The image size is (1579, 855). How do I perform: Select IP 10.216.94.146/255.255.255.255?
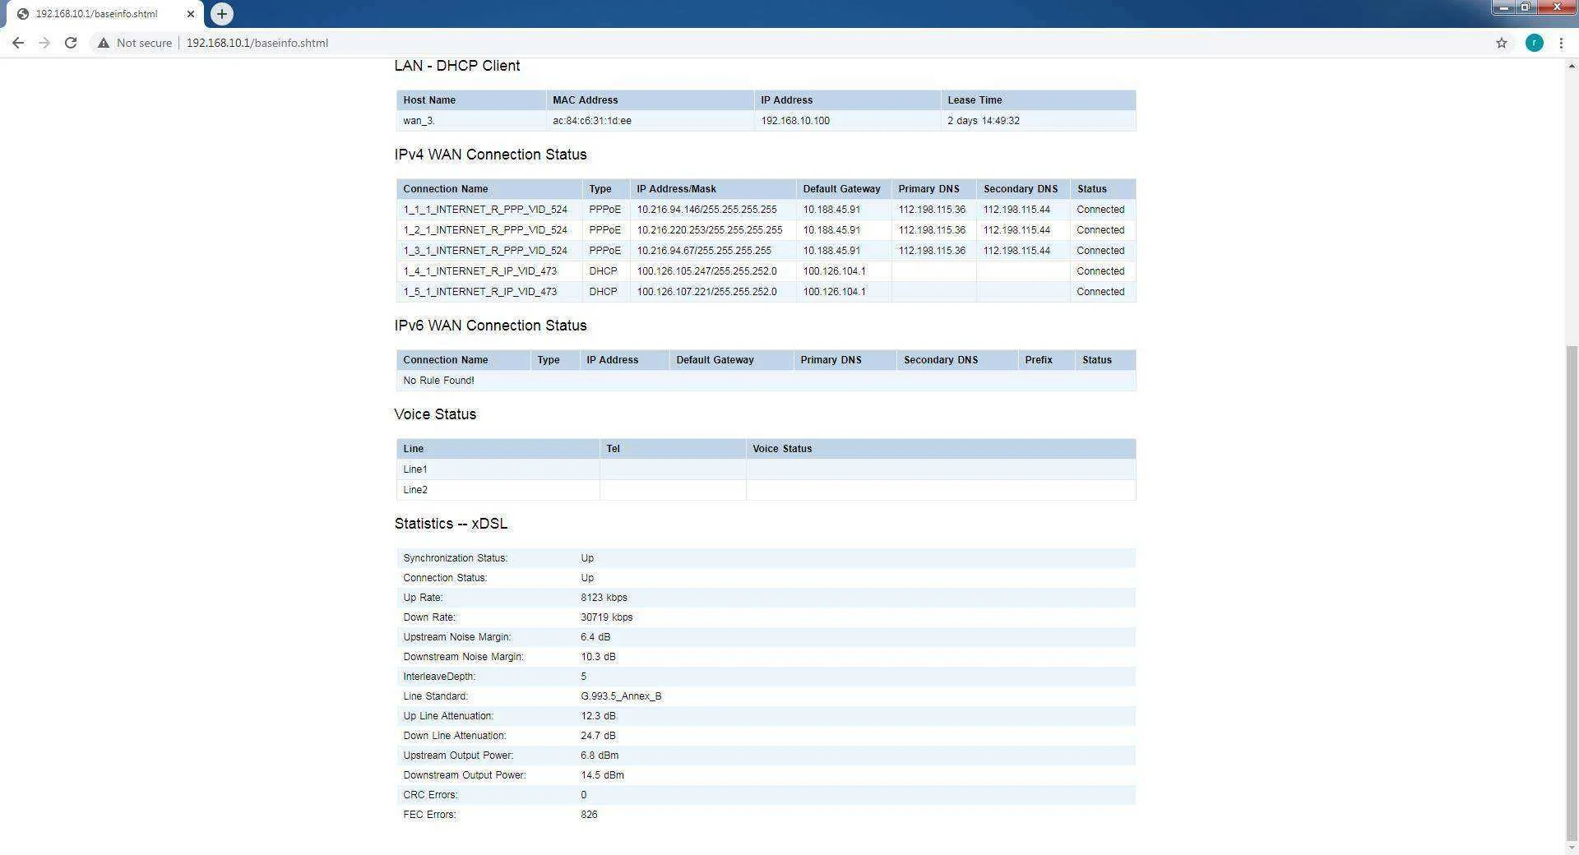tap(706, 210)
